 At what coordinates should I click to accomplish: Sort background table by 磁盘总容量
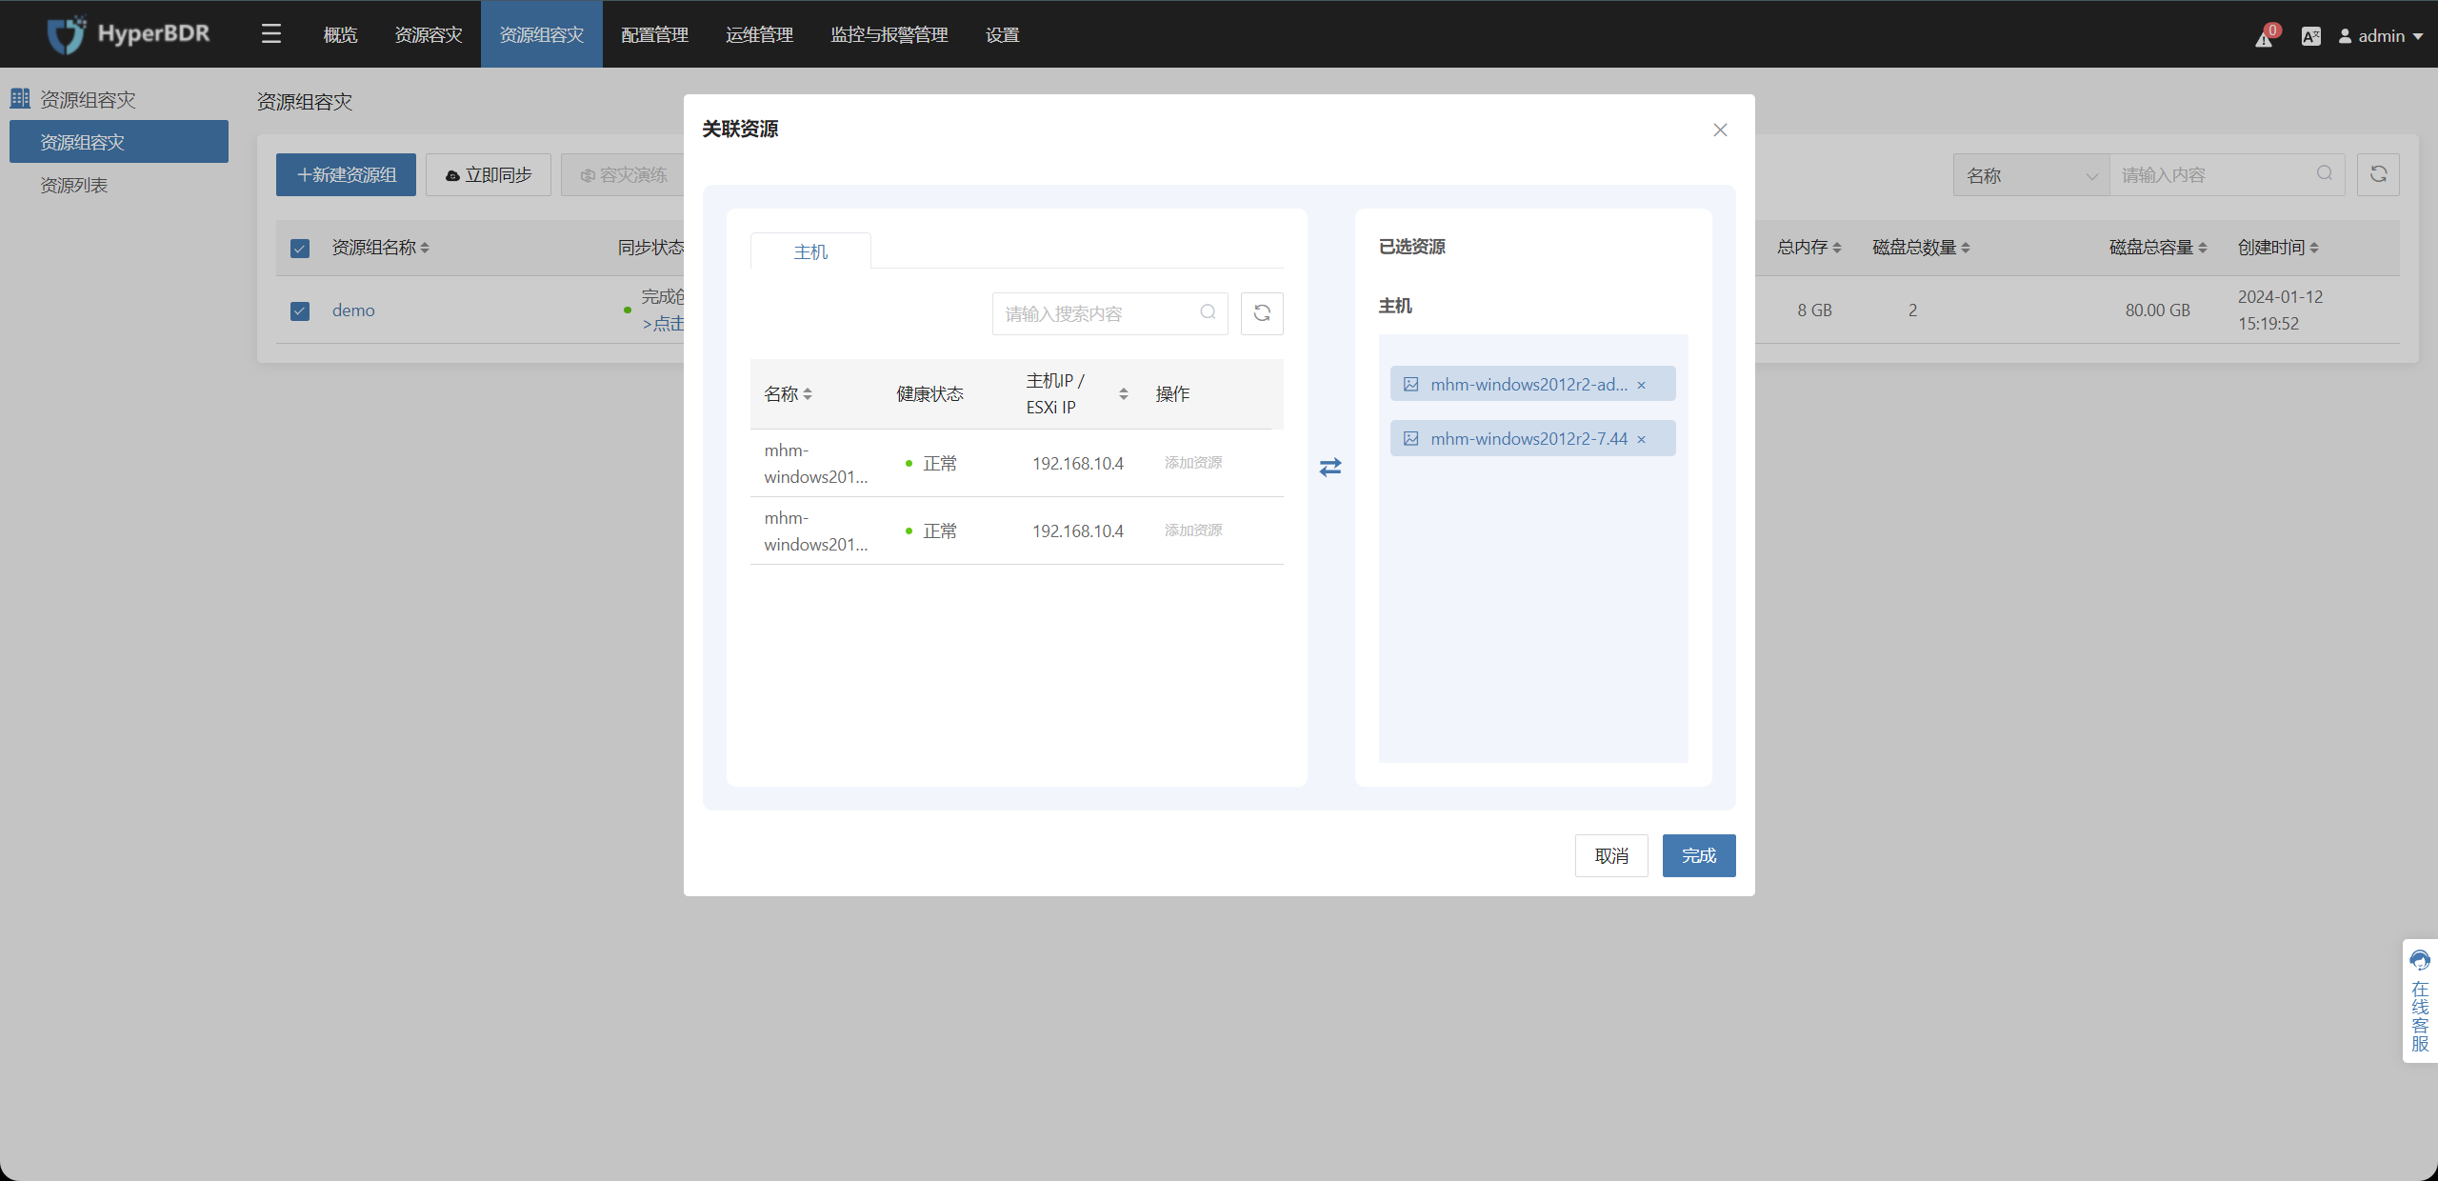pyautogui.click(x=2203, y=248)
